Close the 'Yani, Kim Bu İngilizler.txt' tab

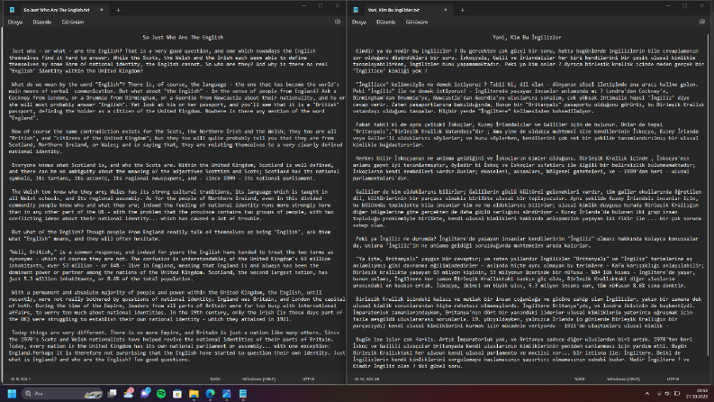coord(446,10)
